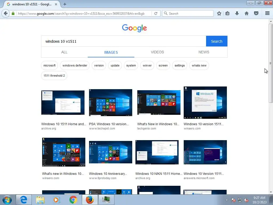The width and height of the screenshot is (273, 205).
Task: Filter images by 'windows defender' chip
Action: coord(75,65)
